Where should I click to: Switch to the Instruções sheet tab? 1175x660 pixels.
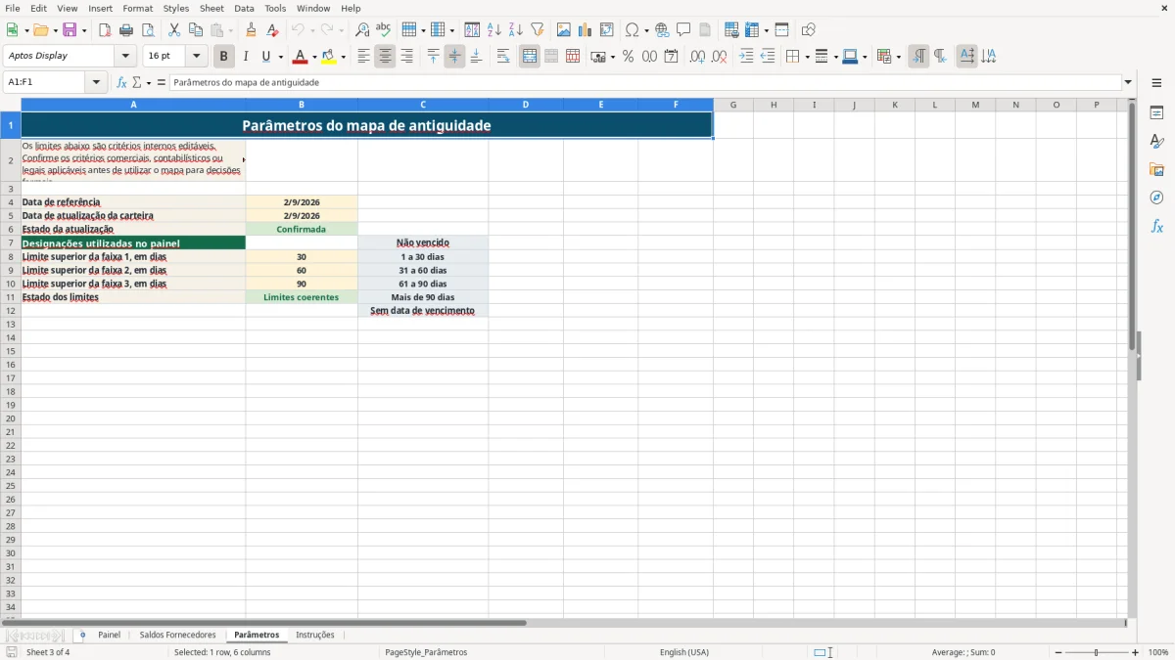315,635
